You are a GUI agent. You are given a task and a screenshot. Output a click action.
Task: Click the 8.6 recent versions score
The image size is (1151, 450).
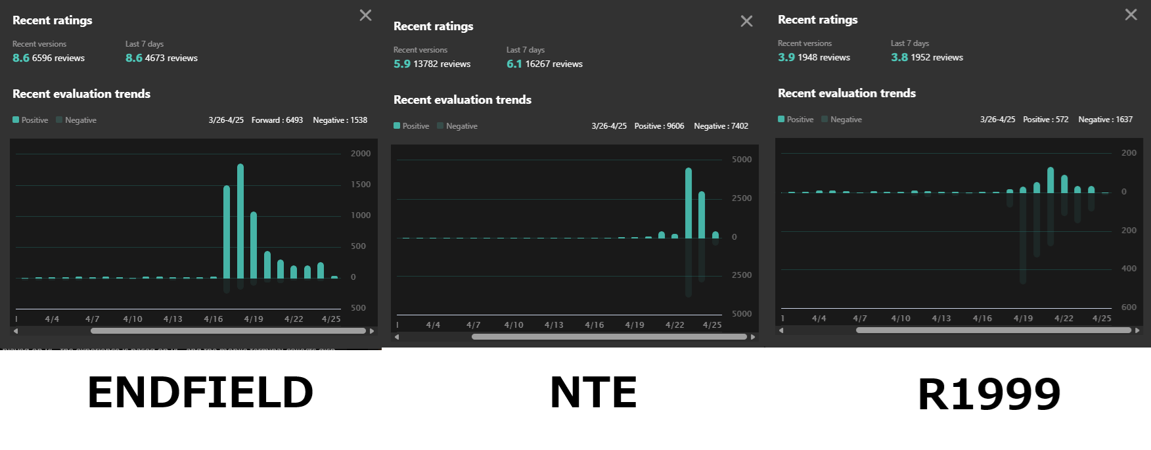(21, 58)
